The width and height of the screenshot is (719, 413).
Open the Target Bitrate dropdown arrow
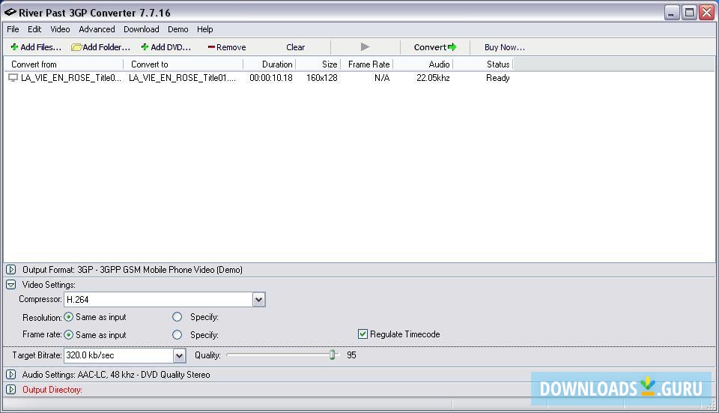[179, 355]
